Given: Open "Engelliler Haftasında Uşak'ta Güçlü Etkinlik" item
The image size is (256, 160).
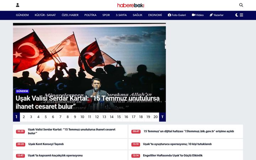Looking at the screenshot, I should (x=186, y=155).
